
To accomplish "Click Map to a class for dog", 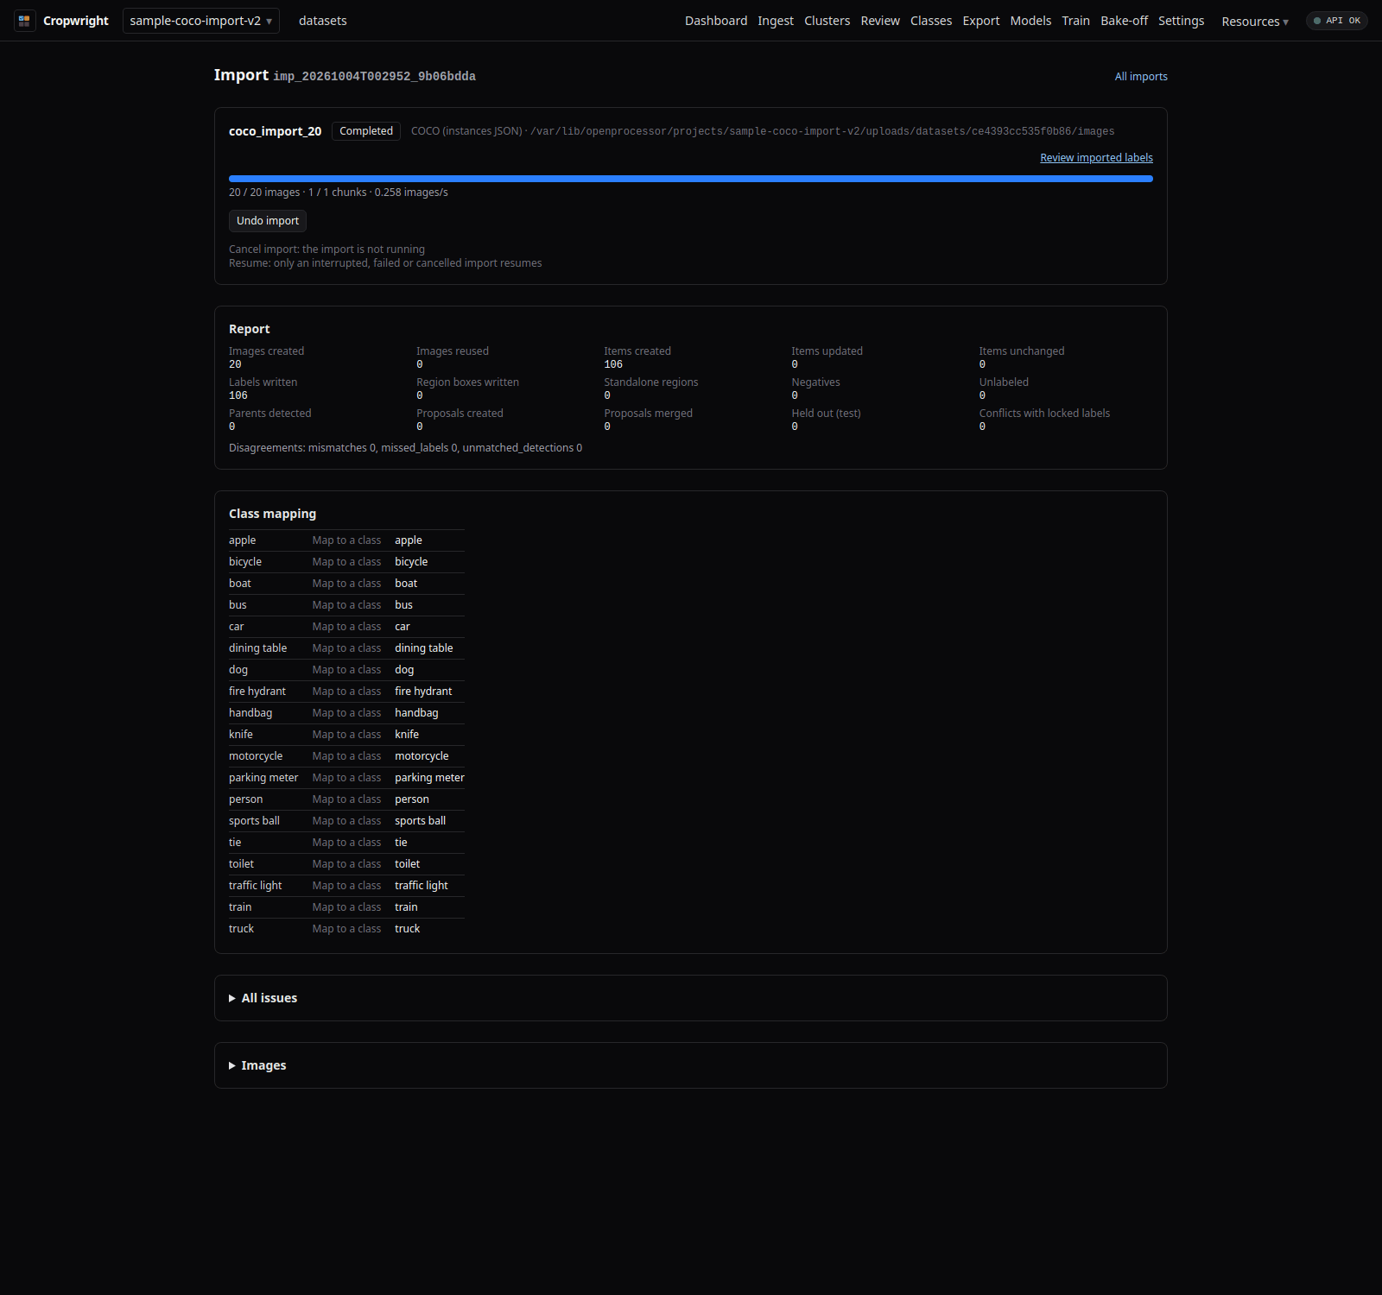I will pos(346,670).
